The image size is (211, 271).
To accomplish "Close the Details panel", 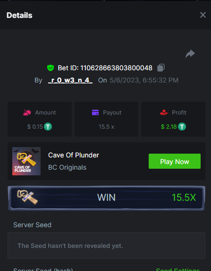I will click(203, 15).
